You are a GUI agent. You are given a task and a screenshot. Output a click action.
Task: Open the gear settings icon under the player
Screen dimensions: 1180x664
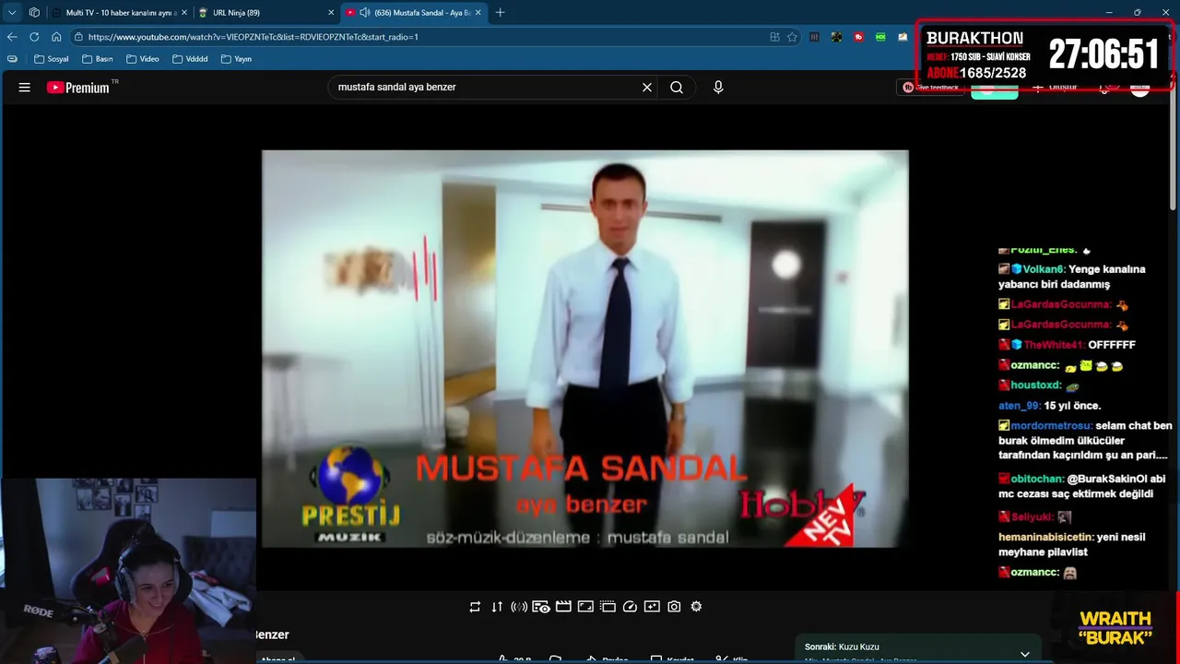696,607
